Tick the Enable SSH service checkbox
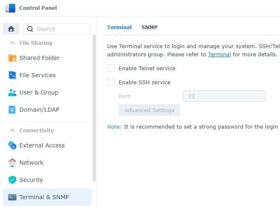The image size is (280, 207). 111,82
